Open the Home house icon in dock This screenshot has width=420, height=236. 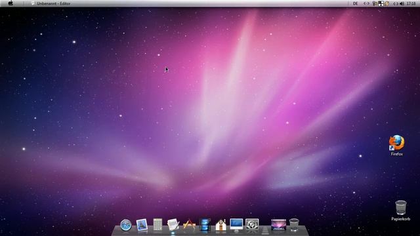[x=220, y=225]
